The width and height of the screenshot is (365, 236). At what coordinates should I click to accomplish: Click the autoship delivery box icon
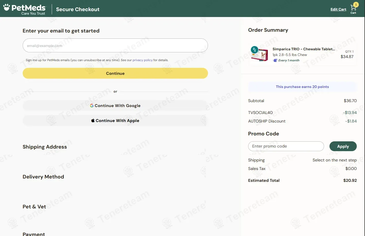(x=275, y=60)
